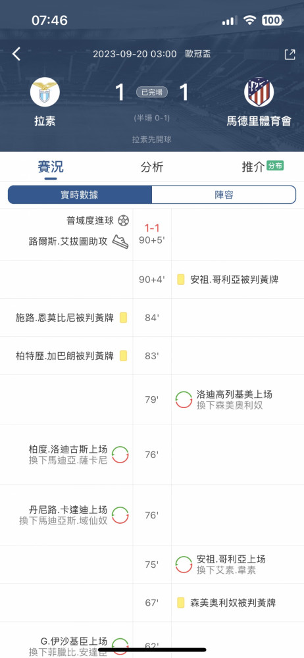Switch to 實時數據 segment
Viewport: 304px width, 658px height.
coord(80,195)
